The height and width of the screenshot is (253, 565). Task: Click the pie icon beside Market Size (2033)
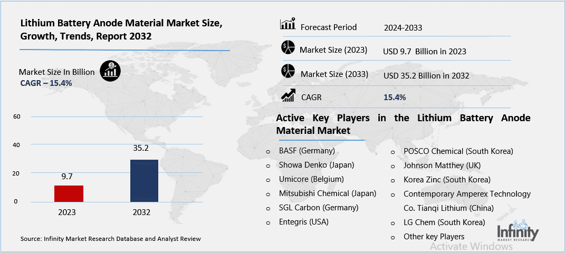288,72
